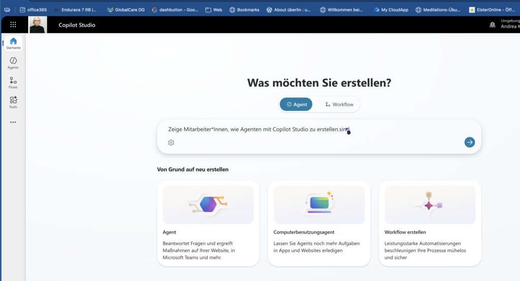This screenshot has height=281, width=520.
Task: Open the Willkommen bei bookmark
Action: tap(341, 10)
